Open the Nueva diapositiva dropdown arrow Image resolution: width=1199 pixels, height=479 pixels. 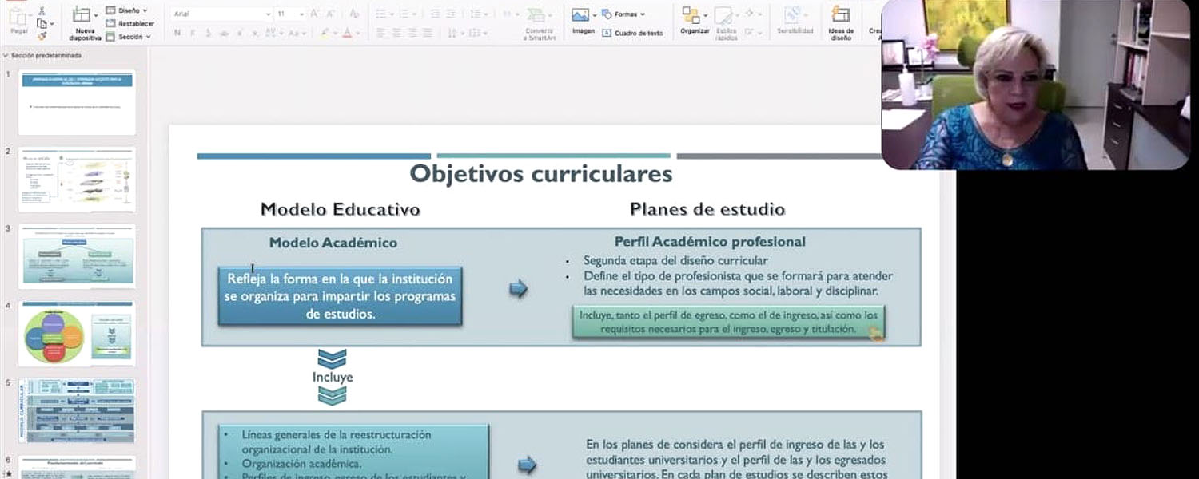pyautogui.click(x=96, y=14)
